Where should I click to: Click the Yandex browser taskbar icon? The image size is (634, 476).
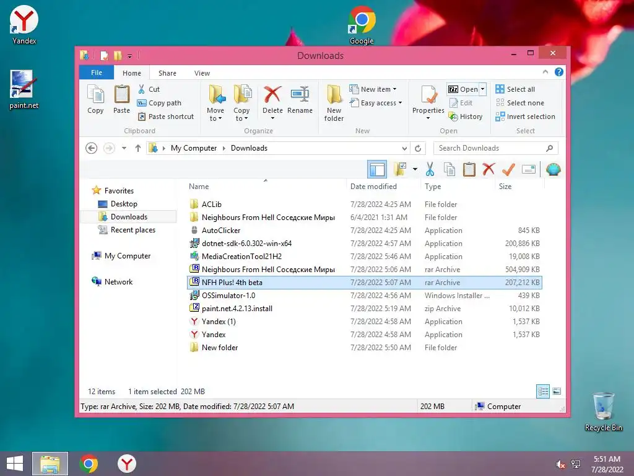(x=127, y=464)
